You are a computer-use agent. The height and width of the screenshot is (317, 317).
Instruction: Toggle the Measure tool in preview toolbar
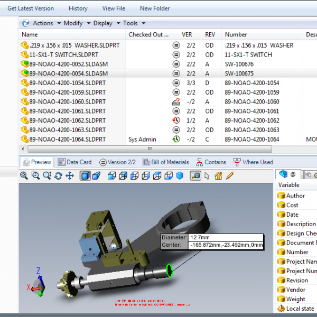point(195,176)
